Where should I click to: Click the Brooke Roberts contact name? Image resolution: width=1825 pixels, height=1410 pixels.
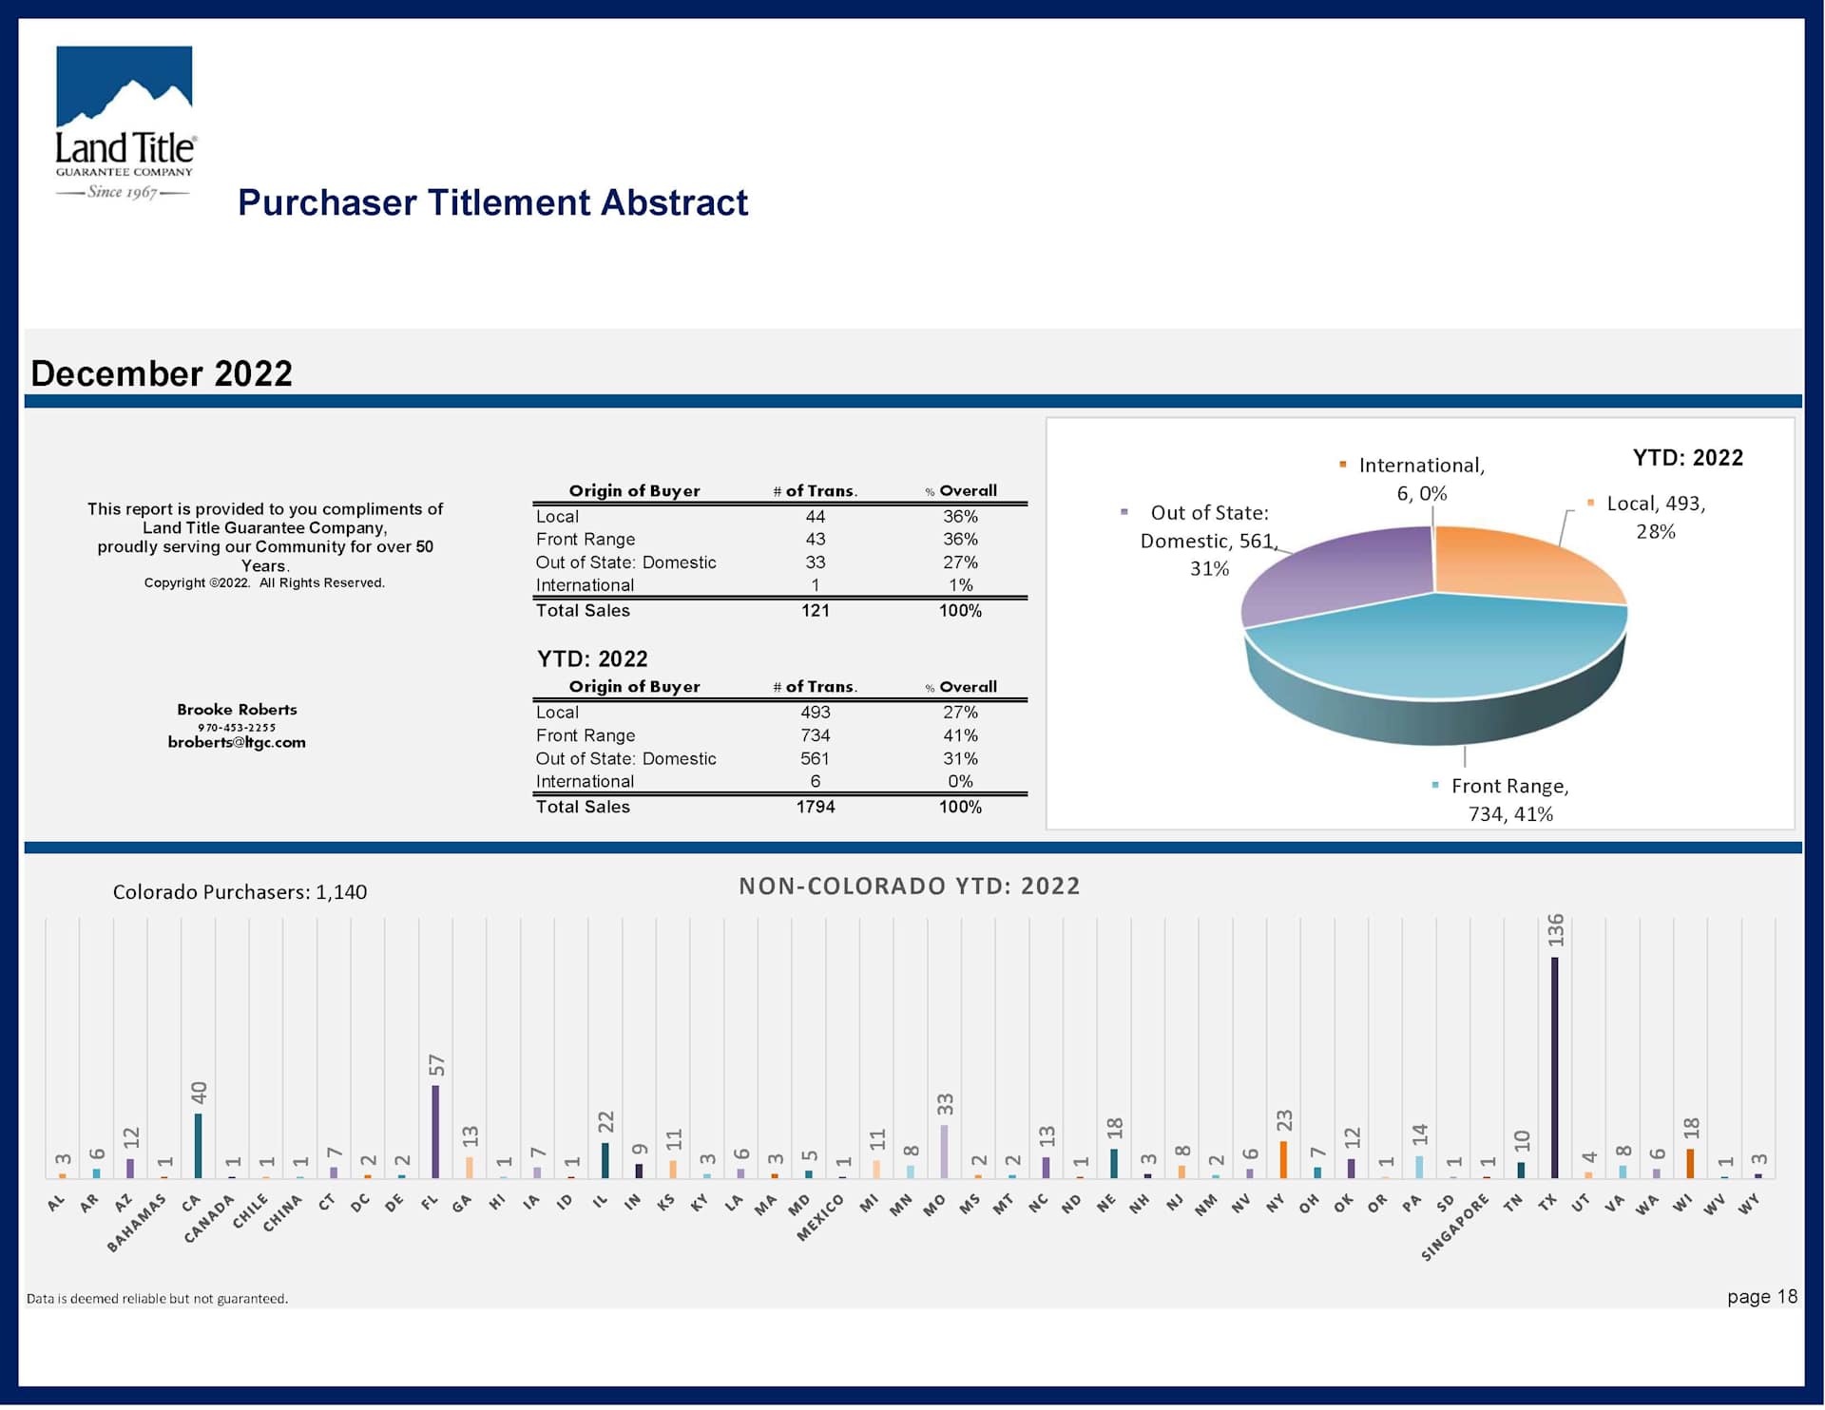pos(237,709)
